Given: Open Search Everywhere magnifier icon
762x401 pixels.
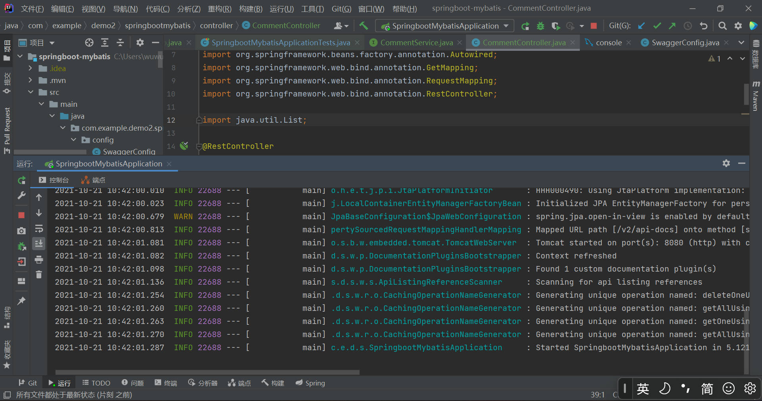Looking at the screenshot, I should point(722,26).
